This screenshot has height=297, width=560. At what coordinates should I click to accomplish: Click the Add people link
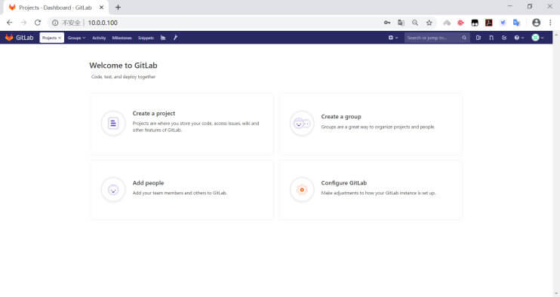pyautogui.click(x=148, y=183)
